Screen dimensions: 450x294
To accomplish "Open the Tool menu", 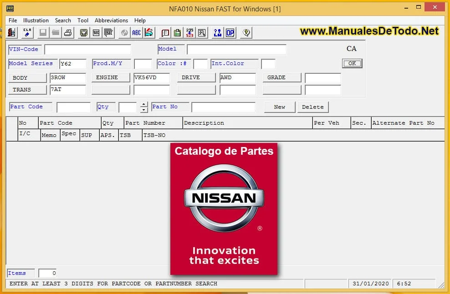I will 82,20.
